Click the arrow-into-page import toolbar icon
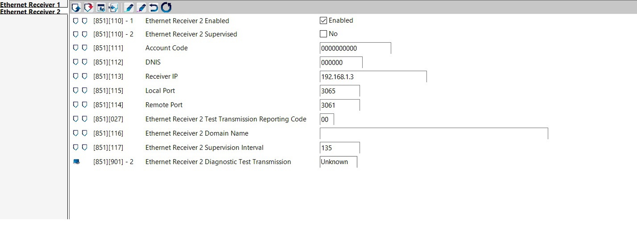This screenshot has height=241, width=637. pyautogui.click(x=113, y=8)
